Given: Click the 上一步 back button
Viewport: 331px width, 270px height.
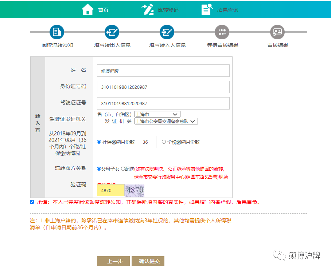Looking at the screenshot, I should pyautogui.click(x=113, y=261).
